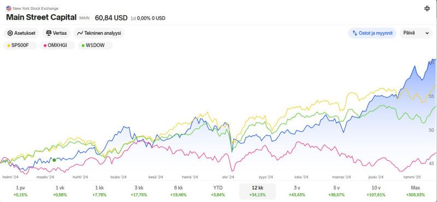Viewport: 437px width, 202px height.
Task: Select the YTD time range
Action: (x=217, y=191)
